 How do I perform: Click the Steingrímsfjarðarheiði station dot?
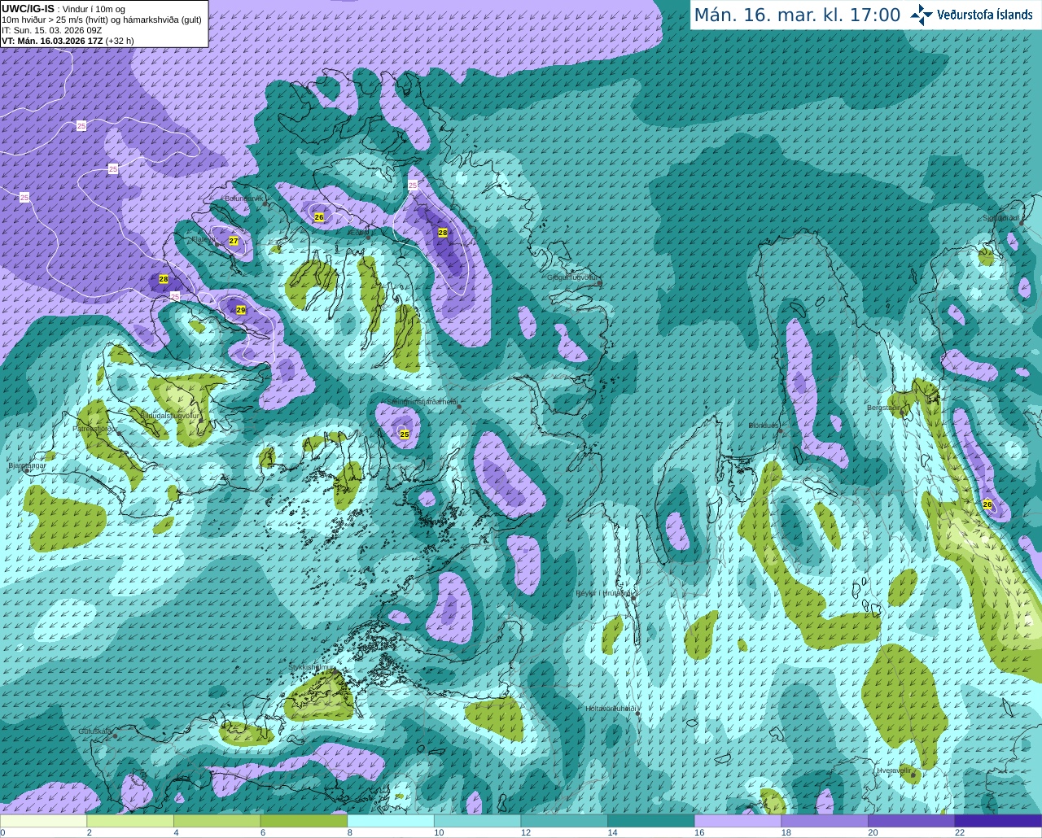click(x=459, y=406)
